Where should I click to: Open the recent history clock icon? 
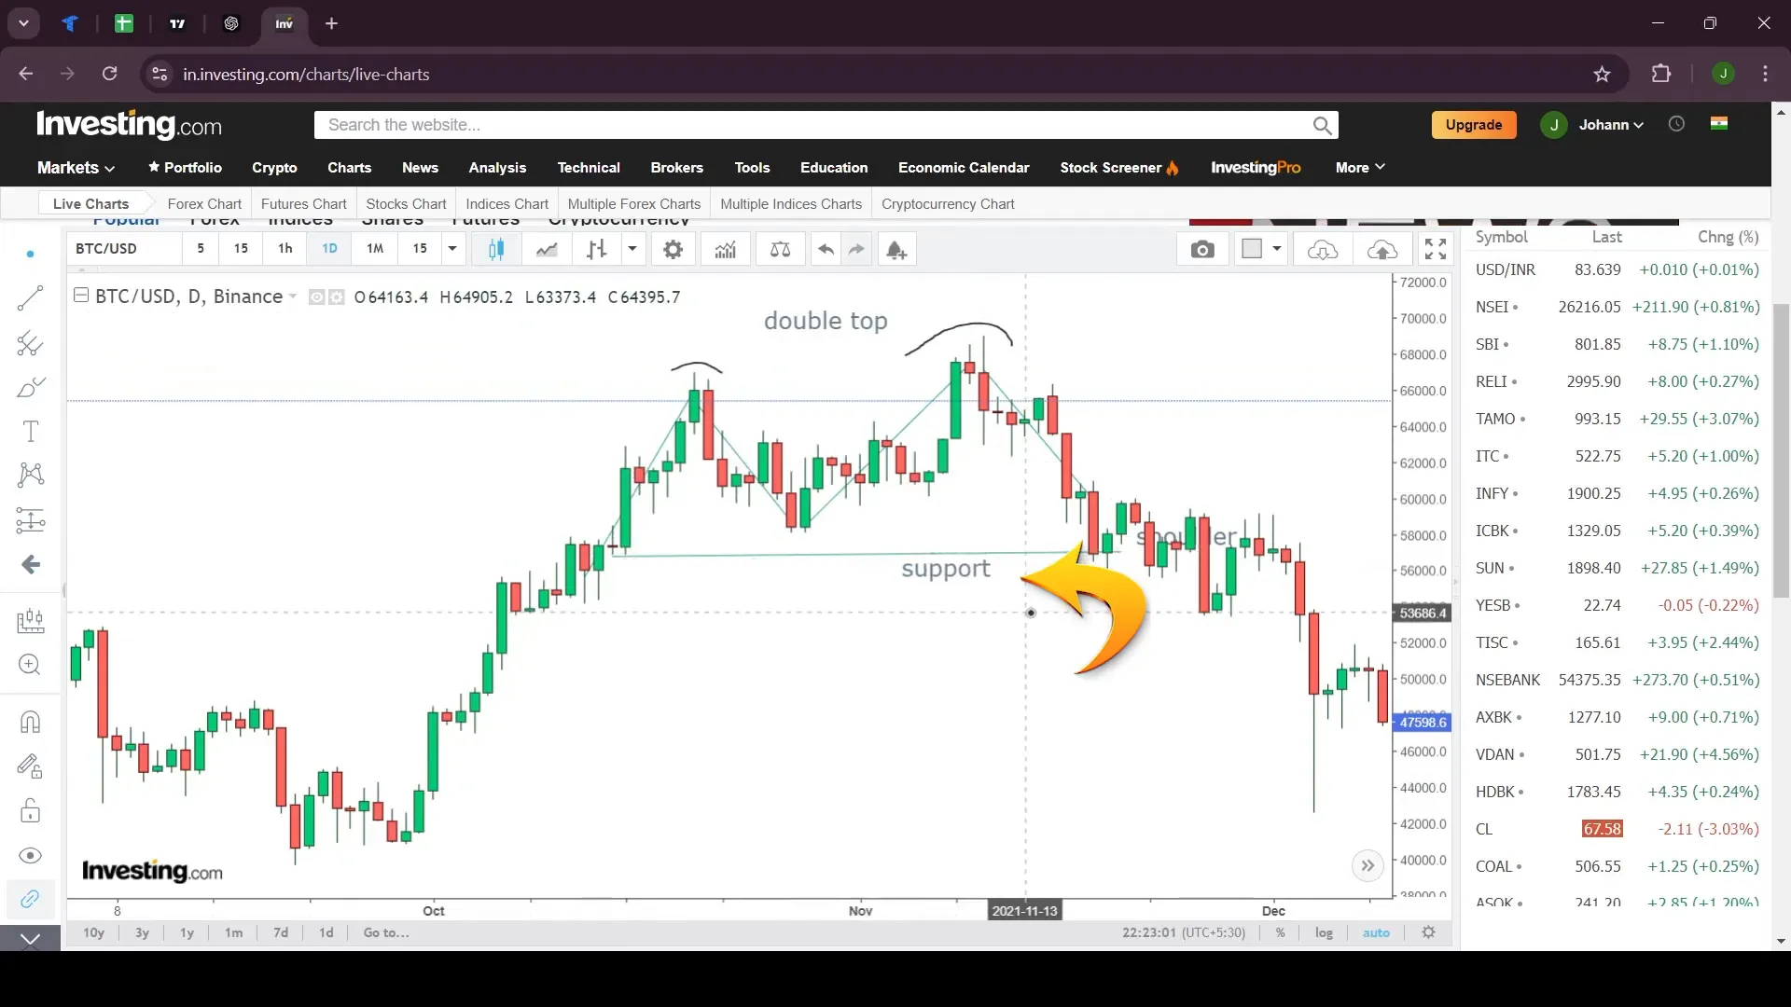coord(1676,124)
